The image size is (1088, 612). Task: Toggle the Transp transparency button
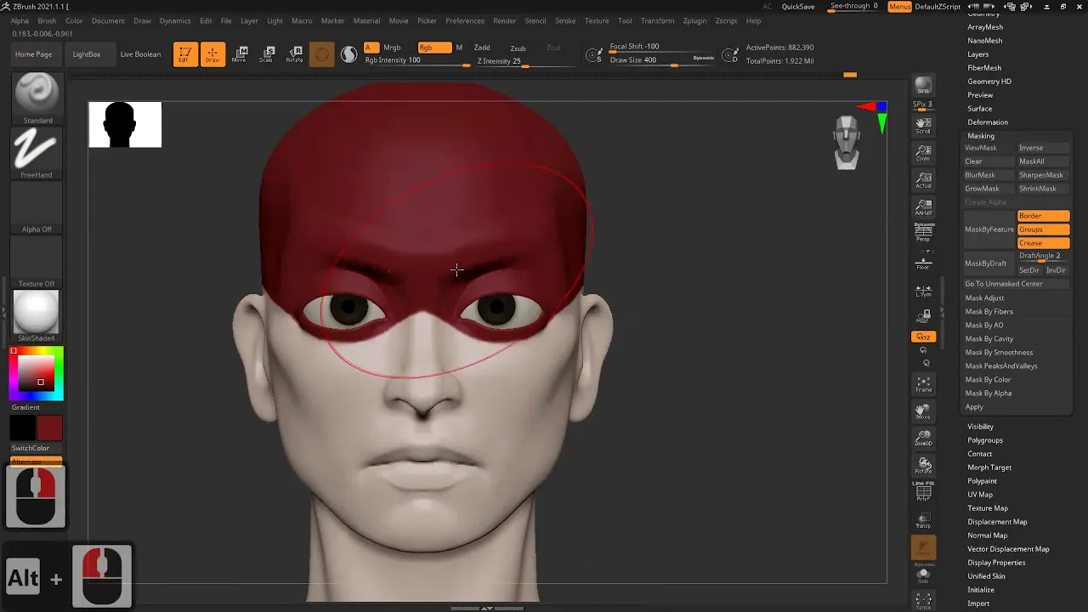[923, 520]
